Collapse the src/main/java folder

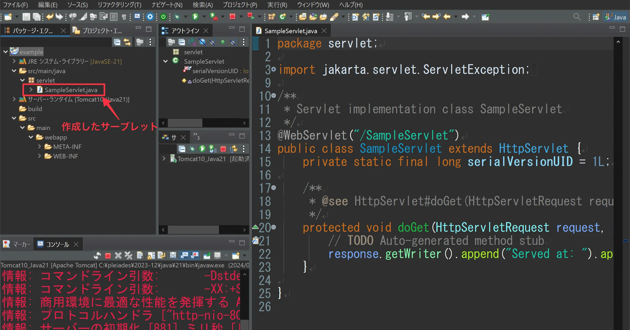click(14, 71)
